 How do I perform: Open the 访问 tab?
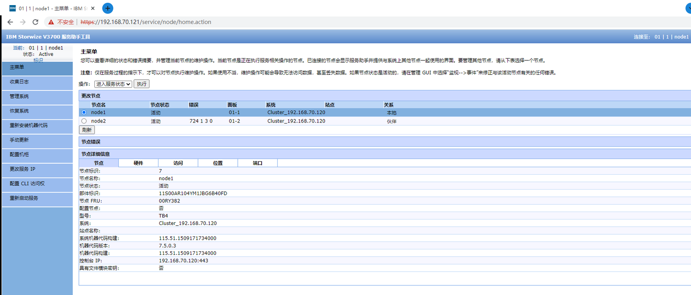(178, 163)
